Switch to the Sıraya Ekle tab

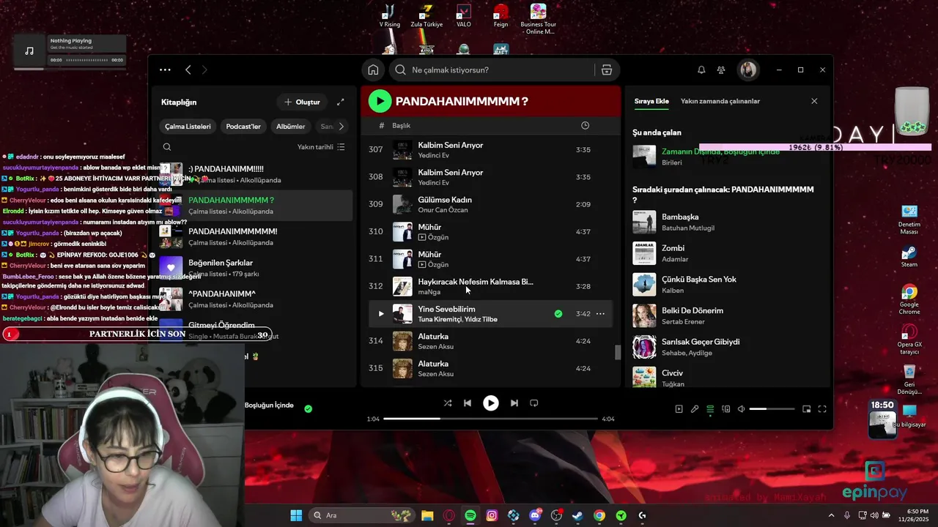tap(651, 101)
